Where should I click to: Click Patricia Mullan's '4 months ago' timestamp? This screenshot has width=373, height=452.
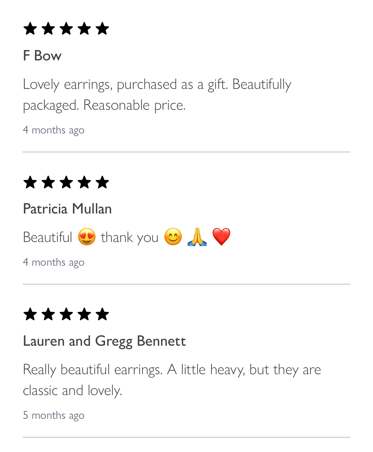pos(54,262)
